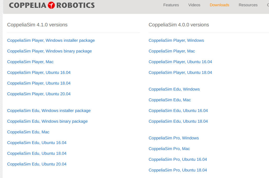The height and width of the screenshot is (178, 269).
Task: Download CoppeliaSim Edu Ubuntu 16.04 version 4.0.0
Action: tap(178, 111)
